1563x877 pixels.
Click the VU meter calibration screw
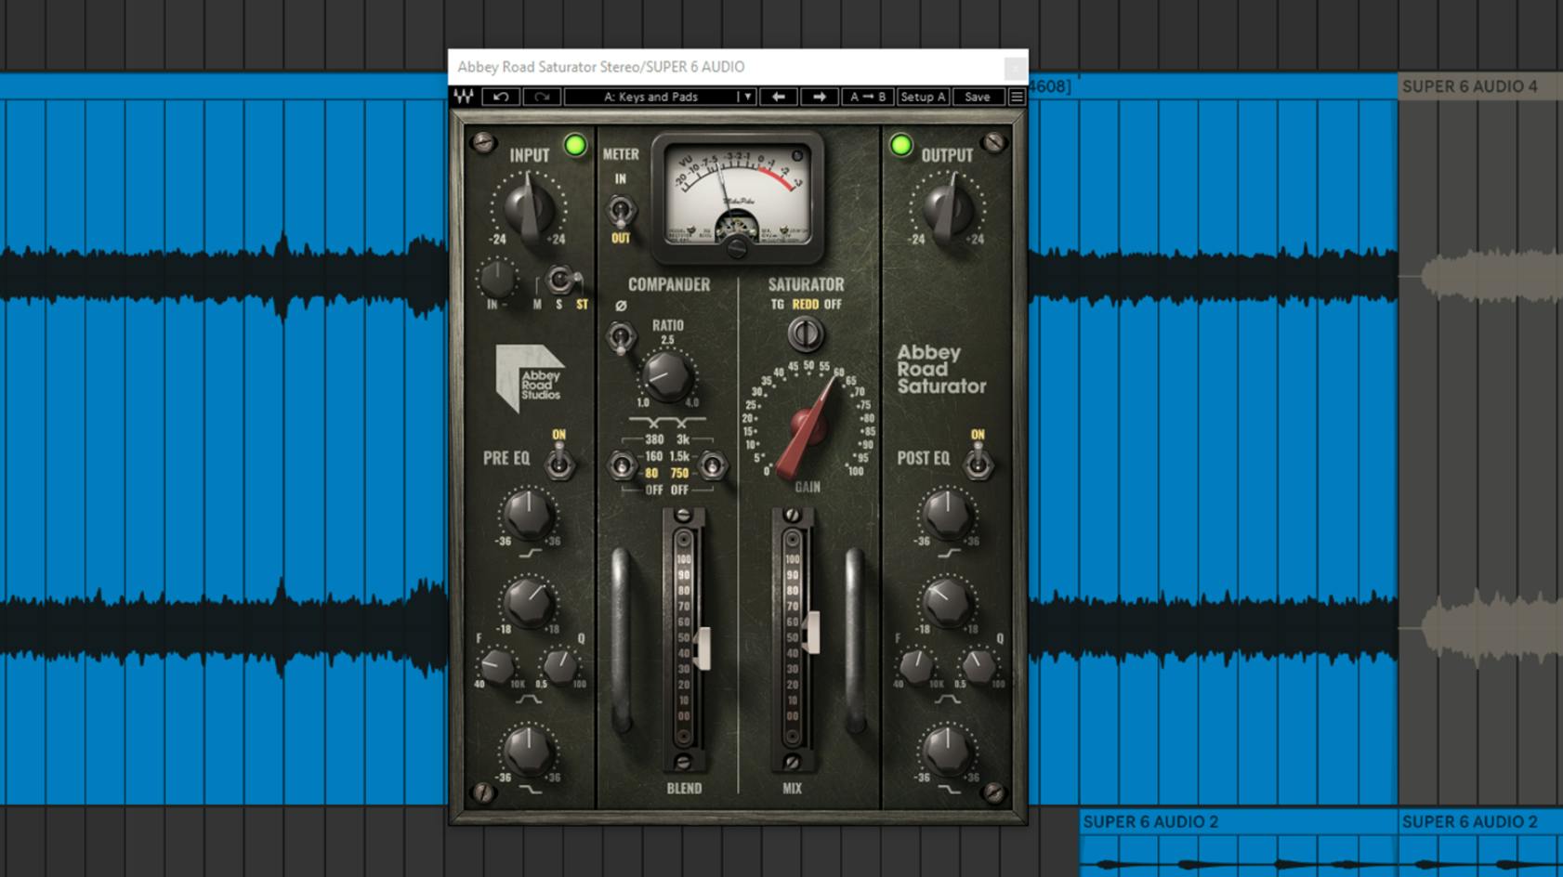pyautogui.click(x=736, y=247)
